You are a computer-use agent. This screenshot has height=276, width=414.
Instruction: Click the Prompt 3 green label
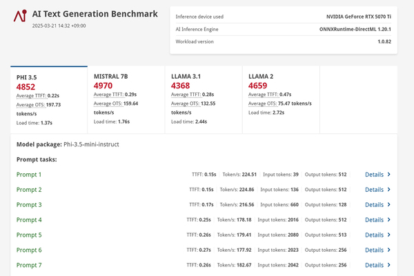pos(29,205)
